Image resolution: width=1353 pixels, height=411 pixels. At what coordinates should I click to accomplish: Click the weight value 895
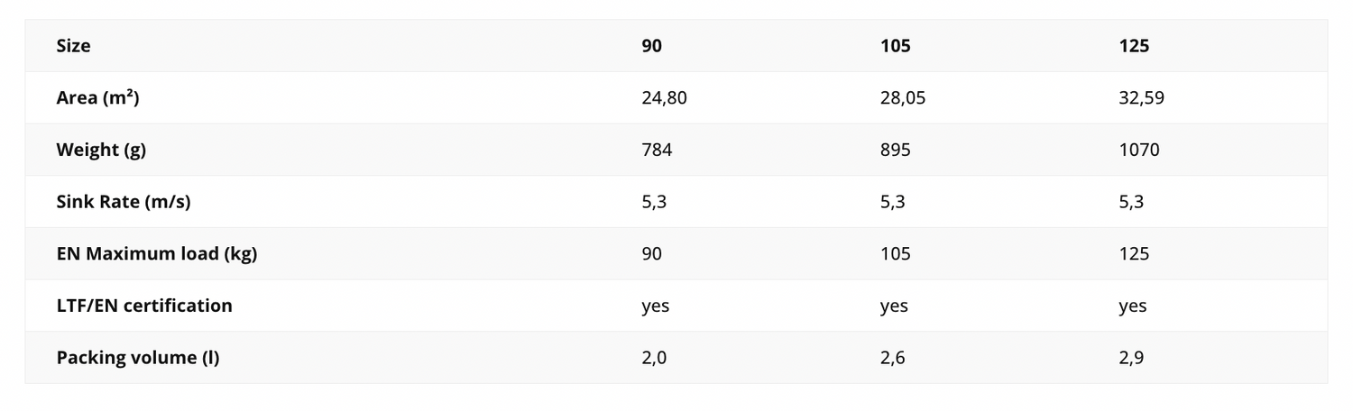[895, 150]
